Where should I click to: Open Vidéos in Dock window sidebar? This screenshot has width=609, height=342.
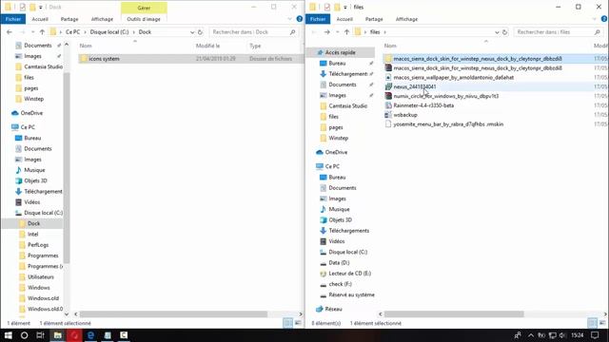(31, 202)
